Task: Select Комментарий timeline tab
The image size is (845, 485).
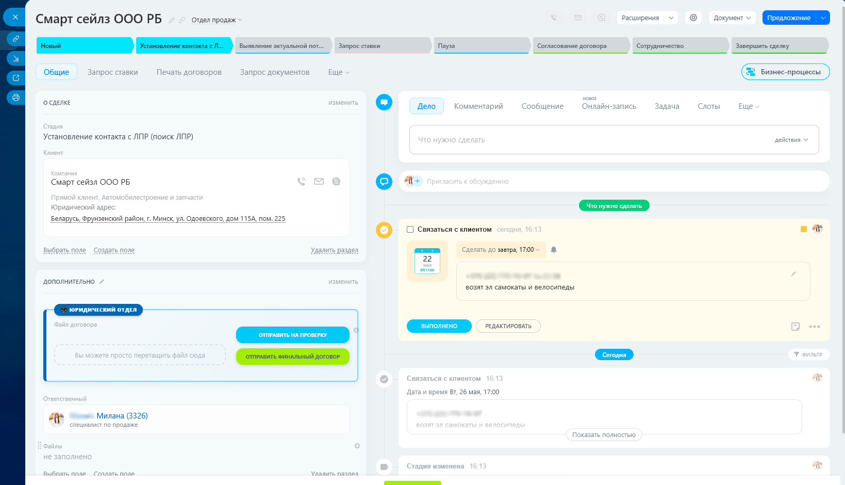Action: tap(478, 106)
